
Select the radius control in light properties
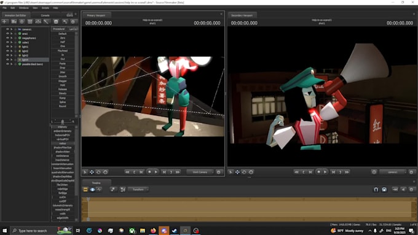tap(63, 144)
